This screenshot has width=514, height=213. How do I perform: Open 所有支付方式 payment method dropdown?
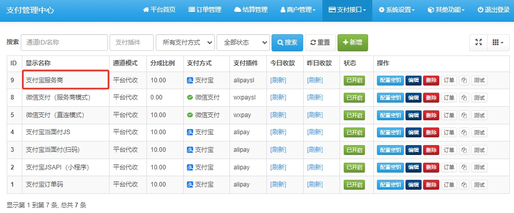[x=185, y=42]
